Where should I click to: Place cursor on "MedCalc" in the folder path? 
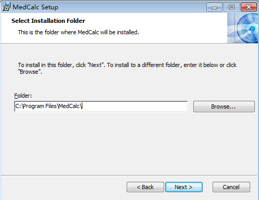click(x=69, y=106)
